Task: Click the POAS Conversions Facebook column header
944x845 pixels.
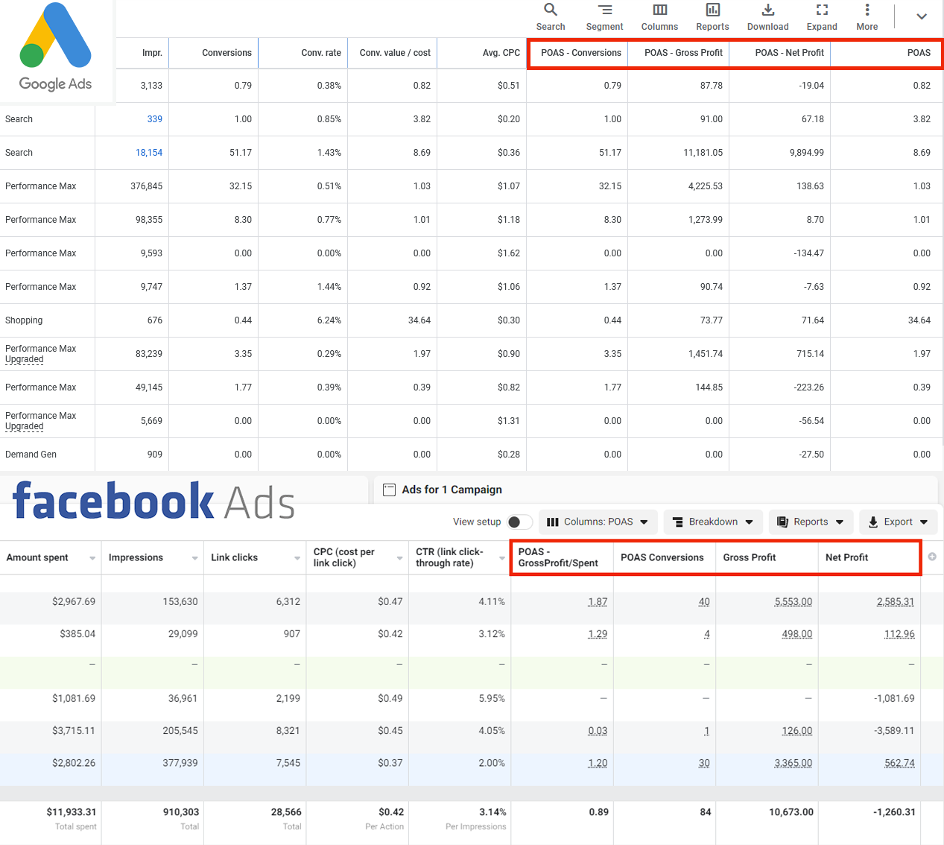Action: pos(662,557)
